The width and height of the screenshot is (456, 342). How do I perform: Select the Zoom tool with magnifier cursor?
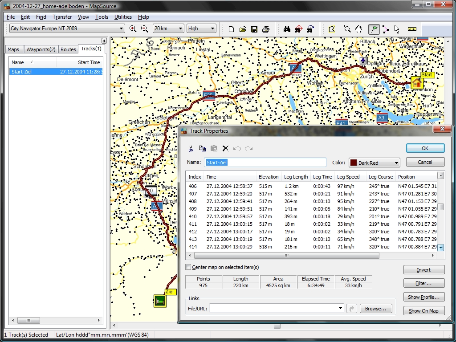(346, 29)
